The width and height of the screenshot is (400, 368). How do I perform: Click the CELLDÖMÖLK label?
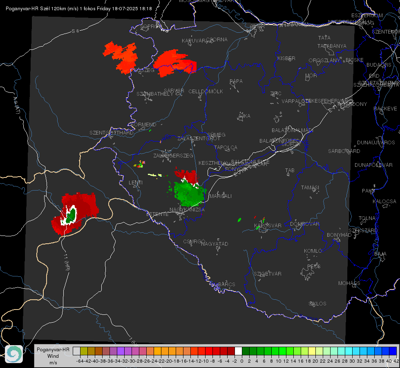tap(206, 91)
